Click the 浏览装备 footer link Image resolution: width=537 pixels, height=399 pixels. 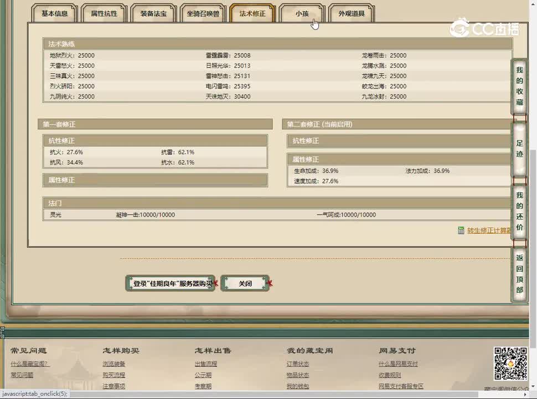pyautogui.click(x=113, y=364)
